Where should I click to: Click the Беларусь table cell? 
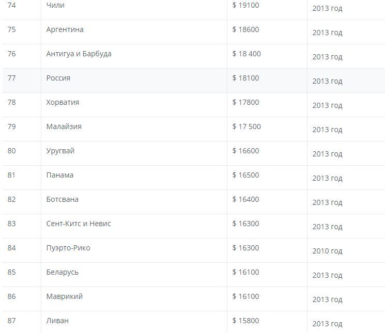62,272
